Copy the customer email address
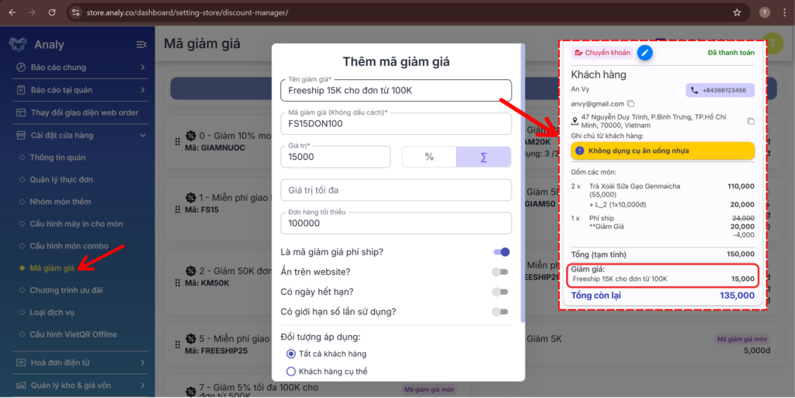Image resolution: width=795 pixels, height=398 pixels. [x=631, y=104]
